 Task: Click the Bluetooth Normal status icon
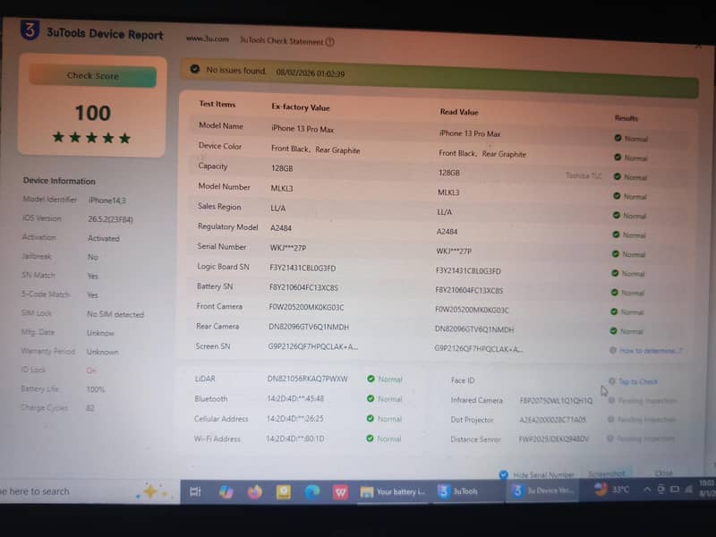(x=371, y=398)
